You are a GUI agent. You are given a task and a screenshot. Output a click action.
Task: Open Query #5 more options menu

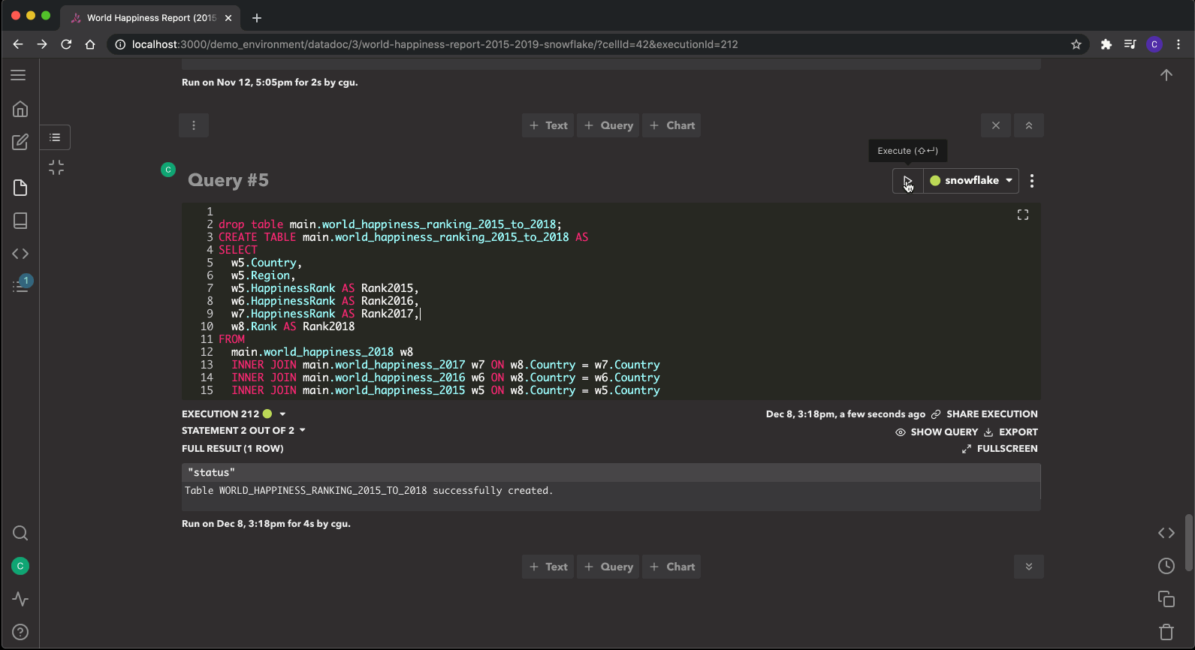[1032, 181]
